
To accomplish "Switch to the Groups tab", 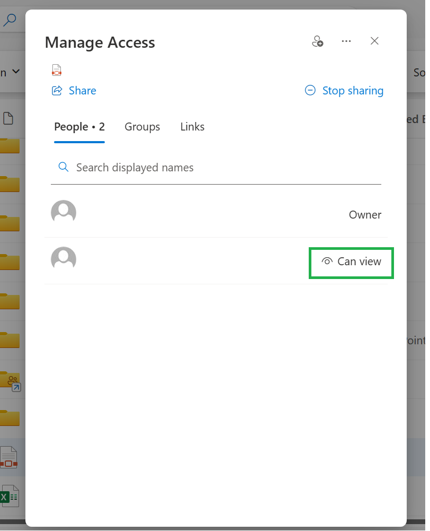I will click(142, 127).
